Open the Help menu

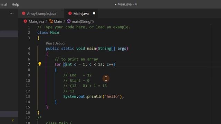click(15, 4)
